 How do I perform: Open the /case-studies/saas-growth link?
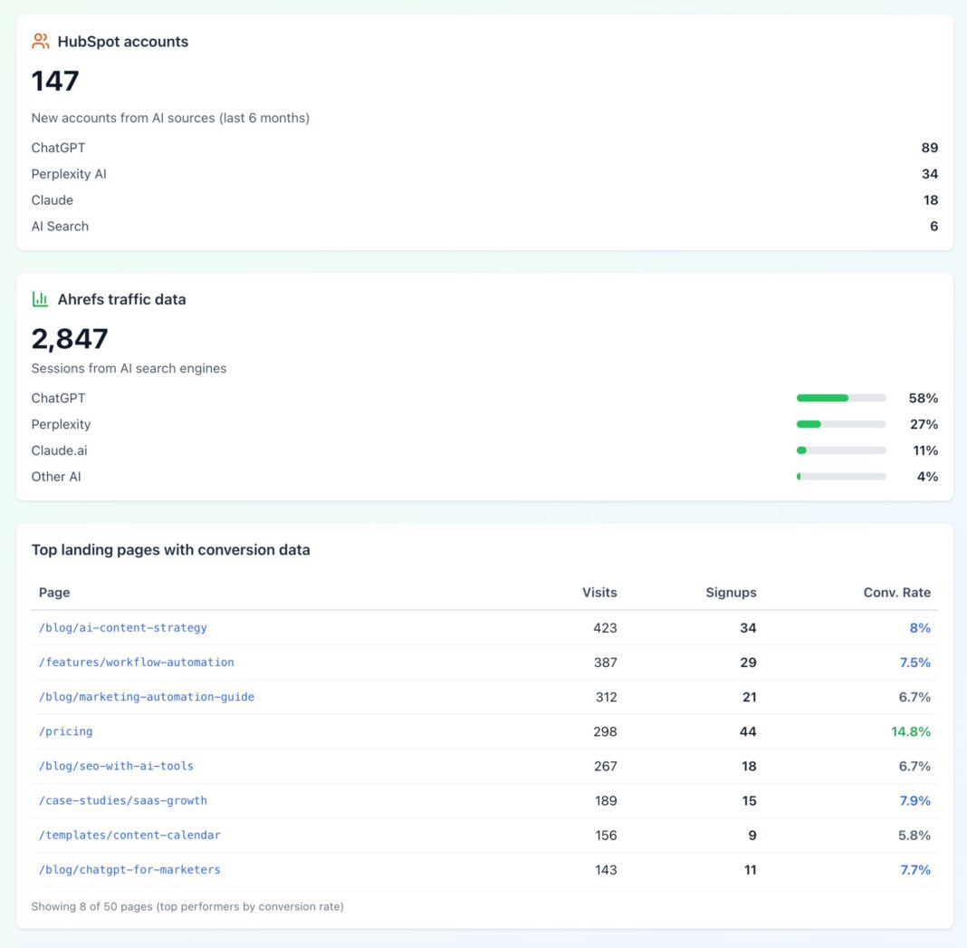[x=123, y=800]
